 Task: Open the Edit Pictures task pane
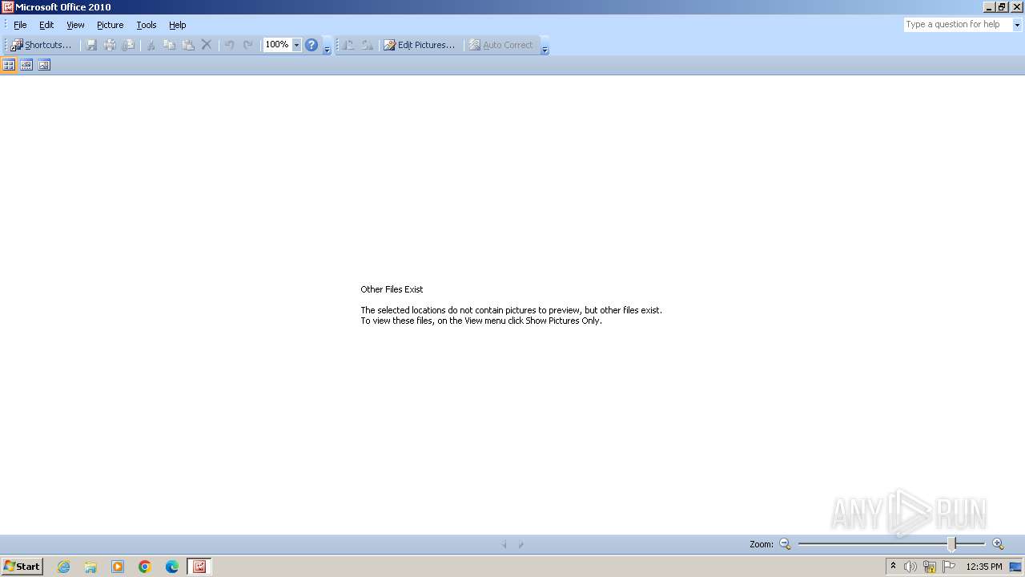tap(419, 45)
